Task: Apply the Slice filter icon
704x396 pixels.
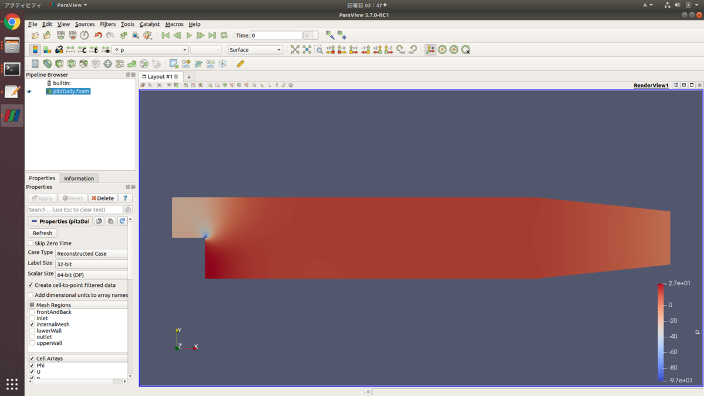Action: pos(72,63)
